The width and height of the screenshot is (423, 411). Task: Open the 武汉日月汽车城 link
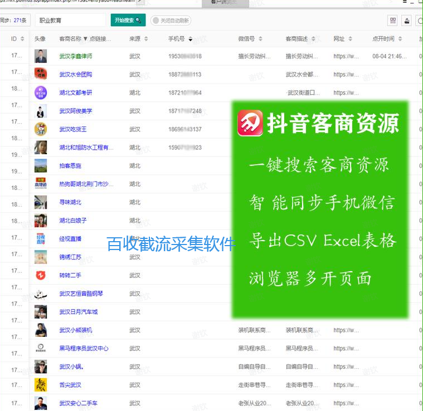(x=79, y=312)
